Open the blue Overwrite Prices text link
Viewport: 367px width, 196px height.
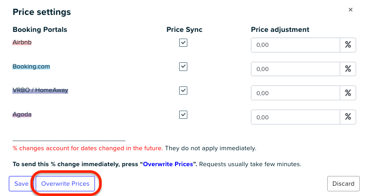click(168, 164)
